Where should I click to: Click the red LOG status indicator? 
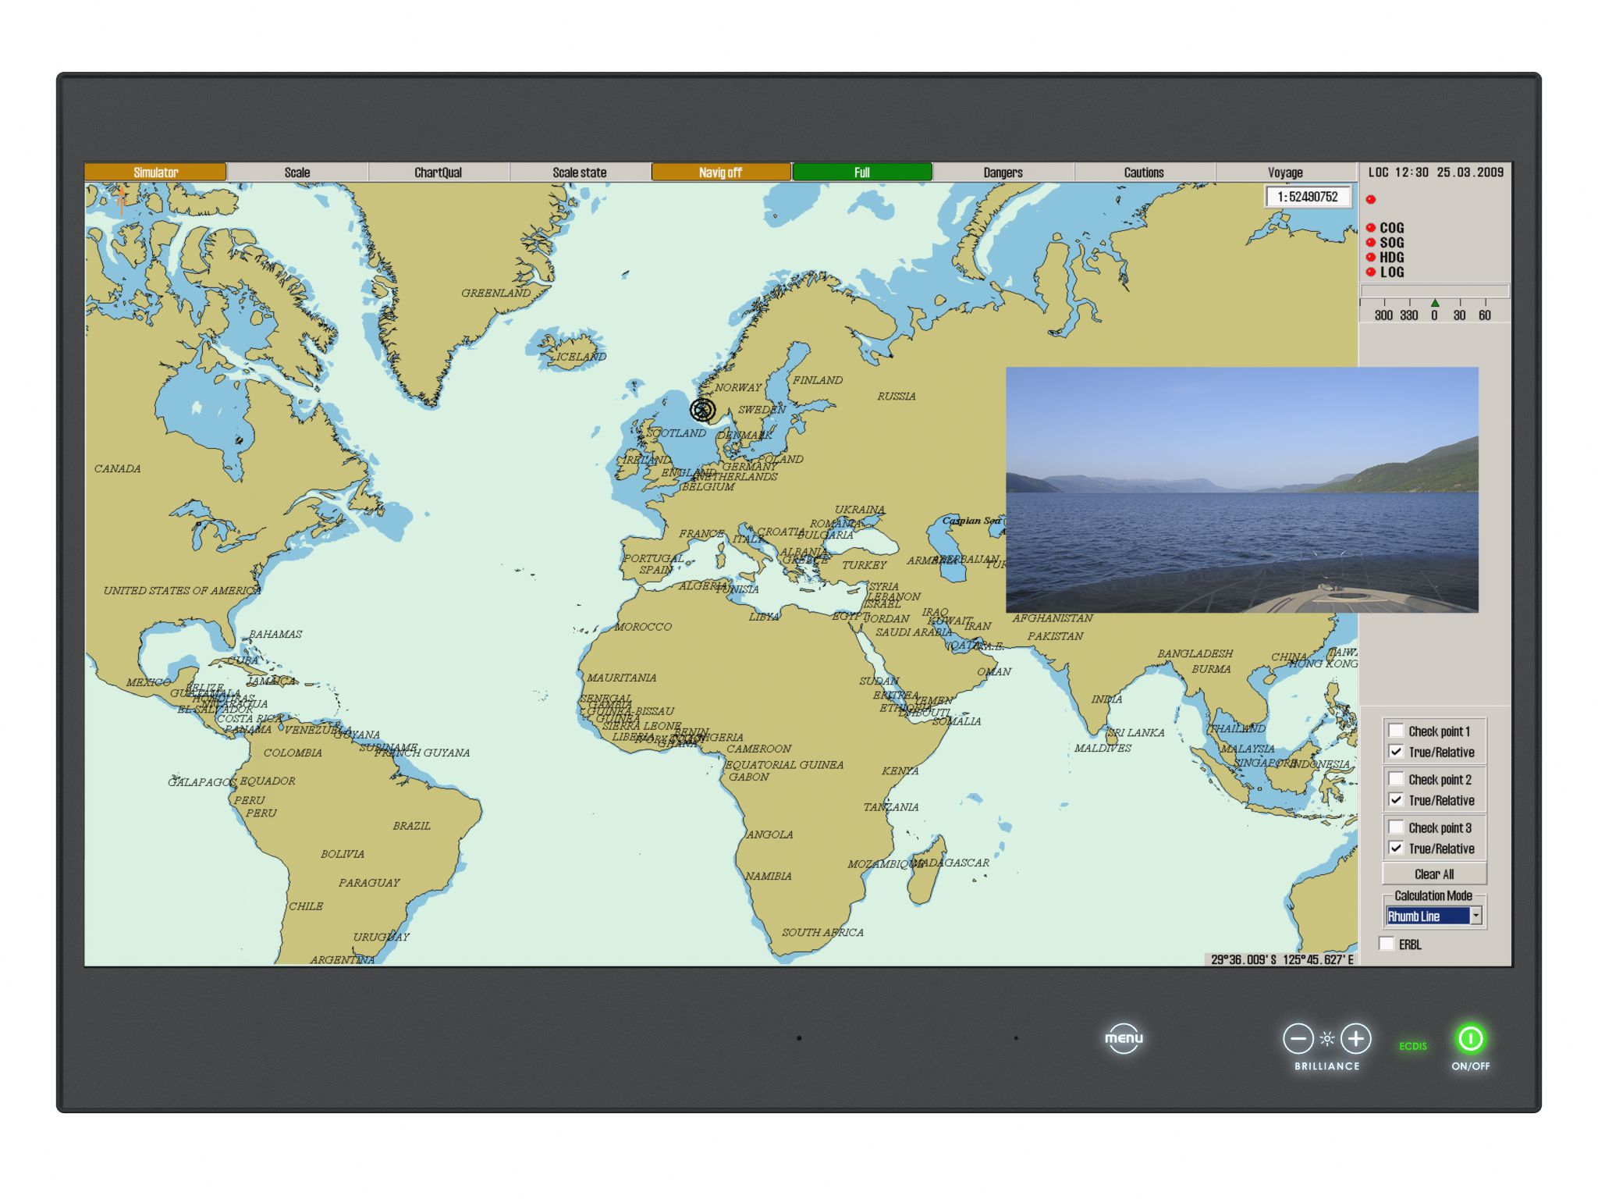click(1371, 272)
